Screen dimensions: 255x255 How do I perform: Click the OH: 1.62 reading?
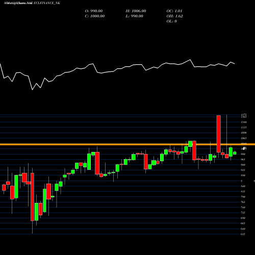pyautogui.click(x=174, y=16)
